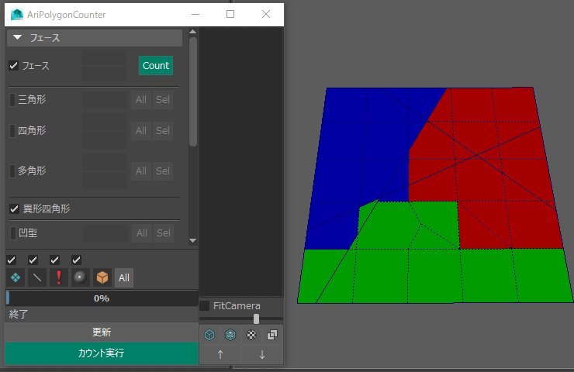This screenshot has height=372, width=574.
Task: Enable the FitCamera checkbox
Action: coord(205,306)
